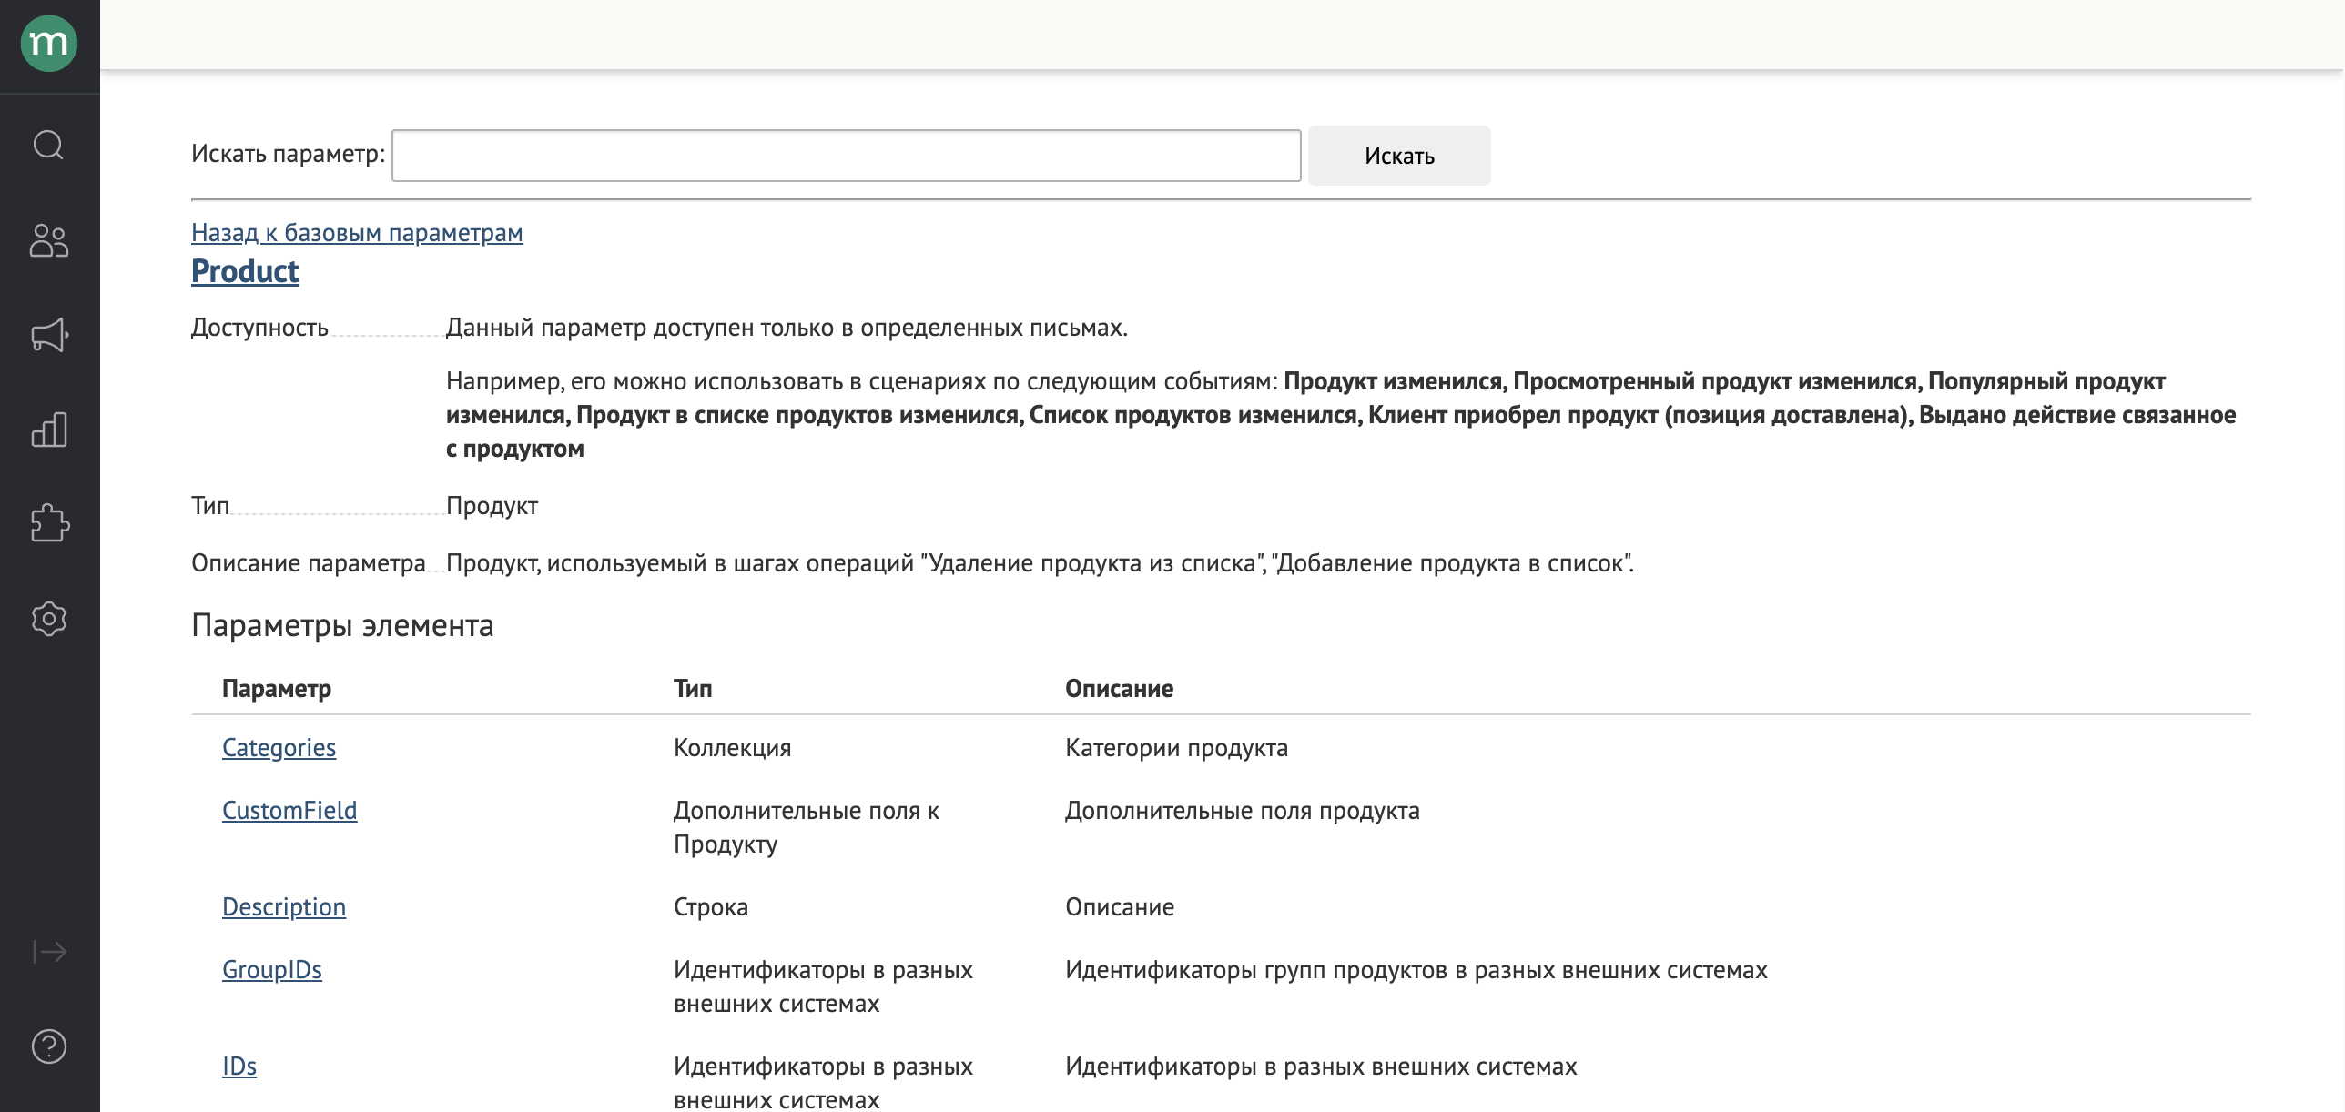Open the settings gear icon

49,619
